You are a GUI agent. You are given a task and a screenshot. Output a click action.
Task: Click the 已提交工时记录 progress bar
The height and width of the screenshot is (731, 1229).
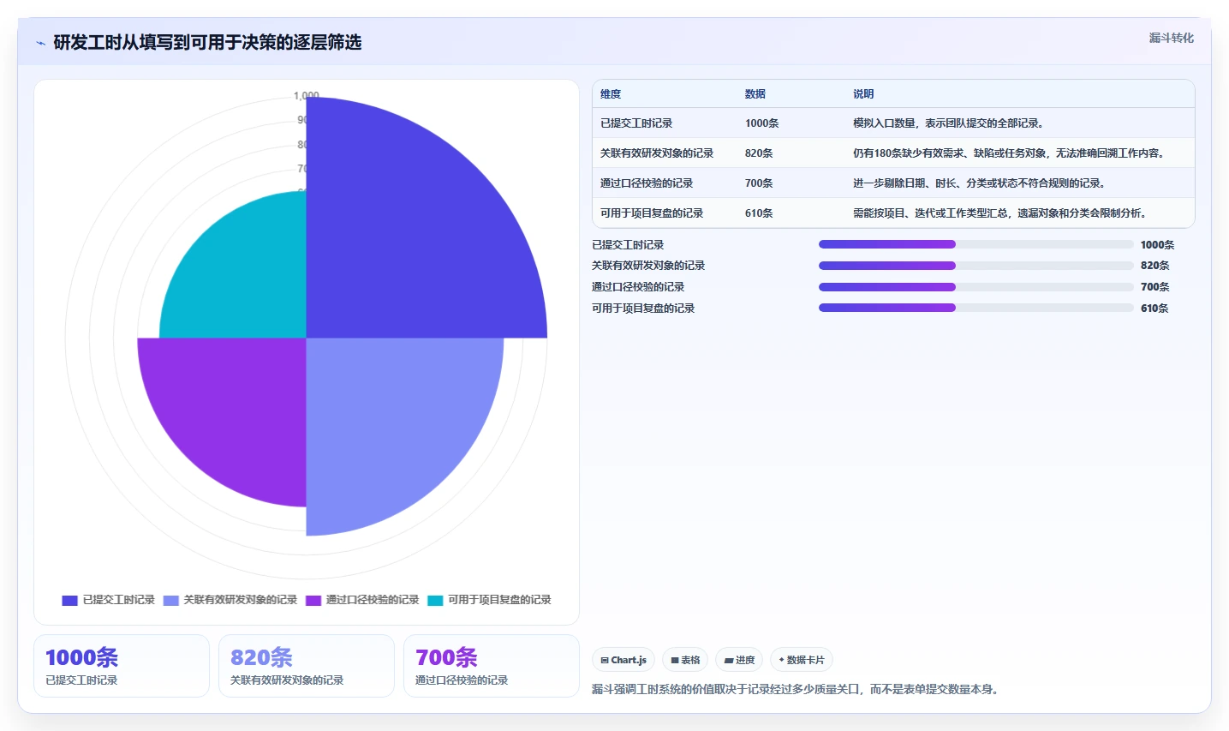coord(976,244)
